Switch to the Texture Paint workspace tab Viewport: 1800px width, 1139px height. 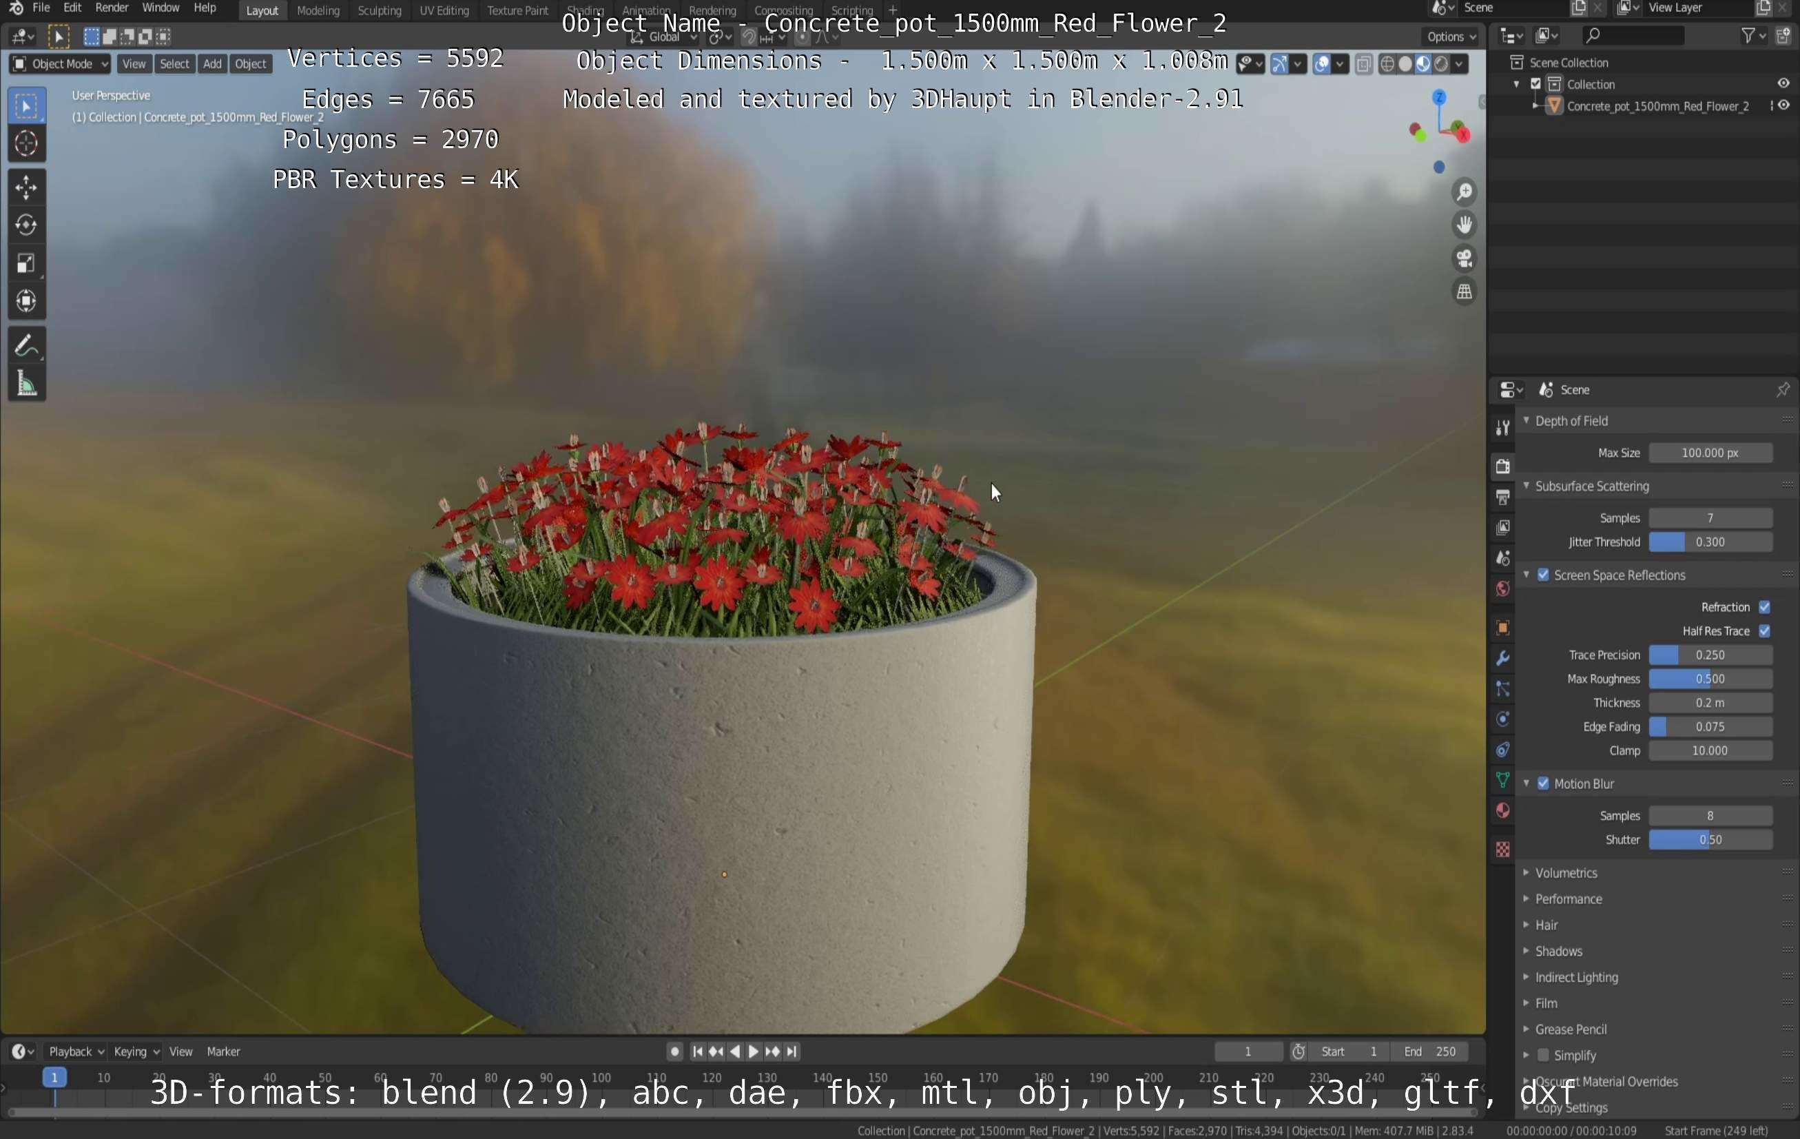[x=517, y=10]
